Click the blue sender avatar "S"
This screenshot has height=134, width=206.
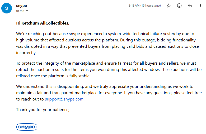(x=6, y=8)
